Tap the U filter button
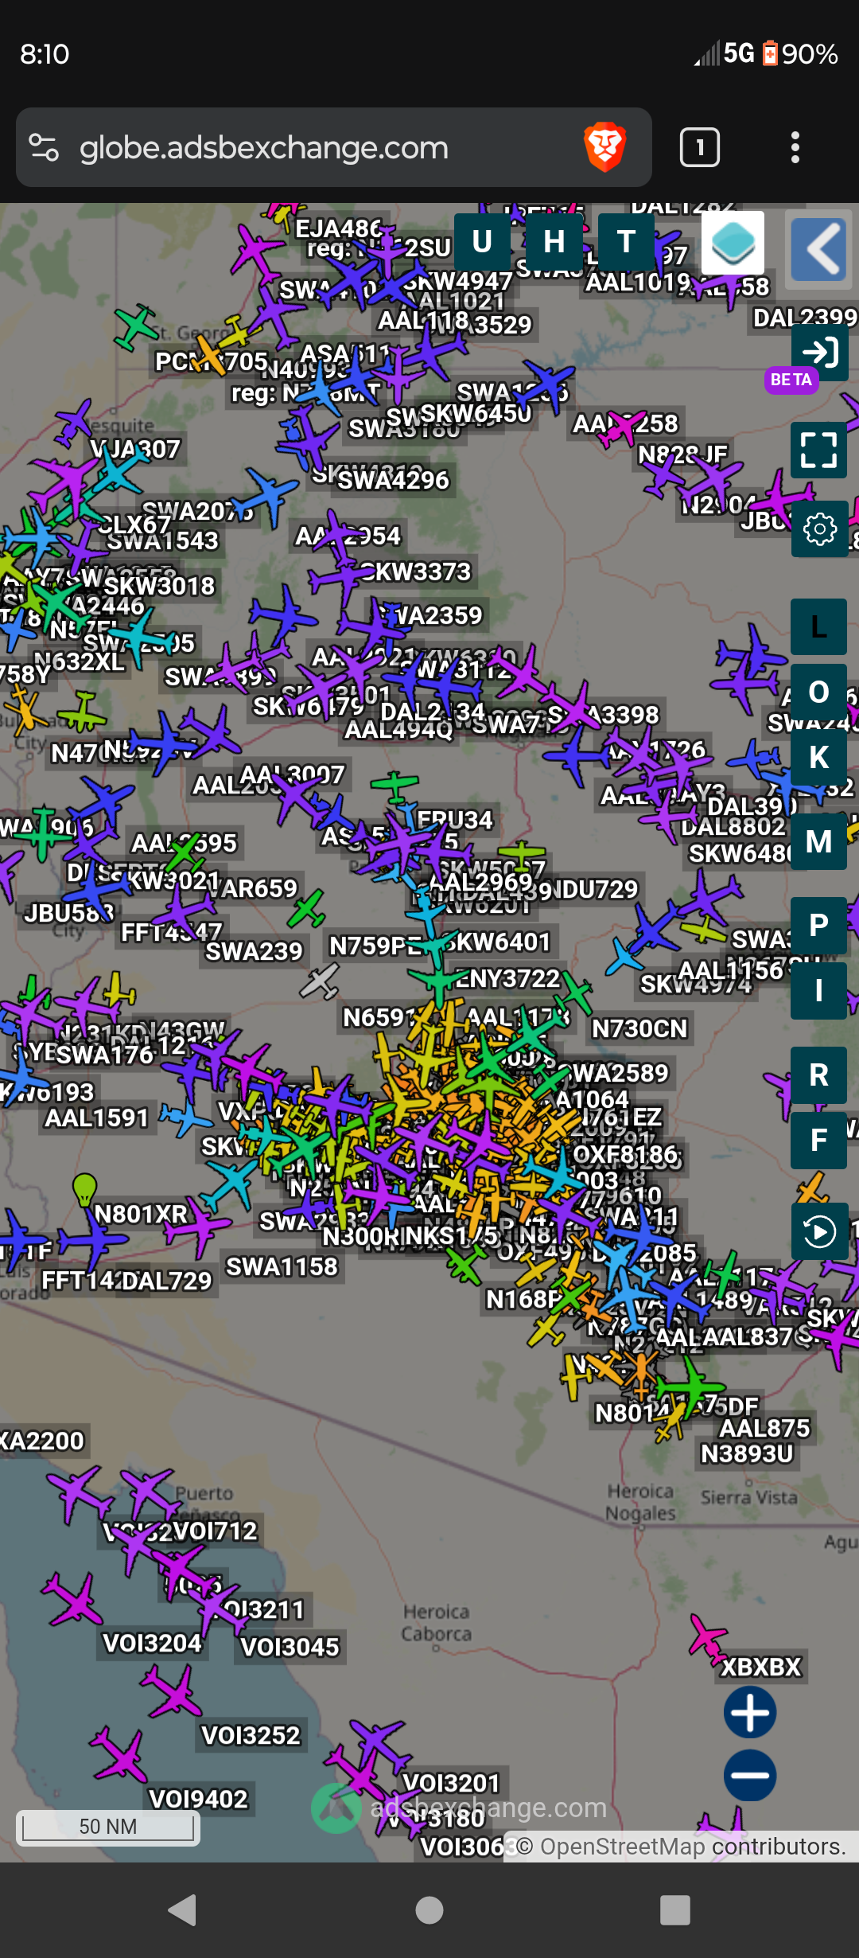This screenshot has height=1958, width=859. (482, 242)
